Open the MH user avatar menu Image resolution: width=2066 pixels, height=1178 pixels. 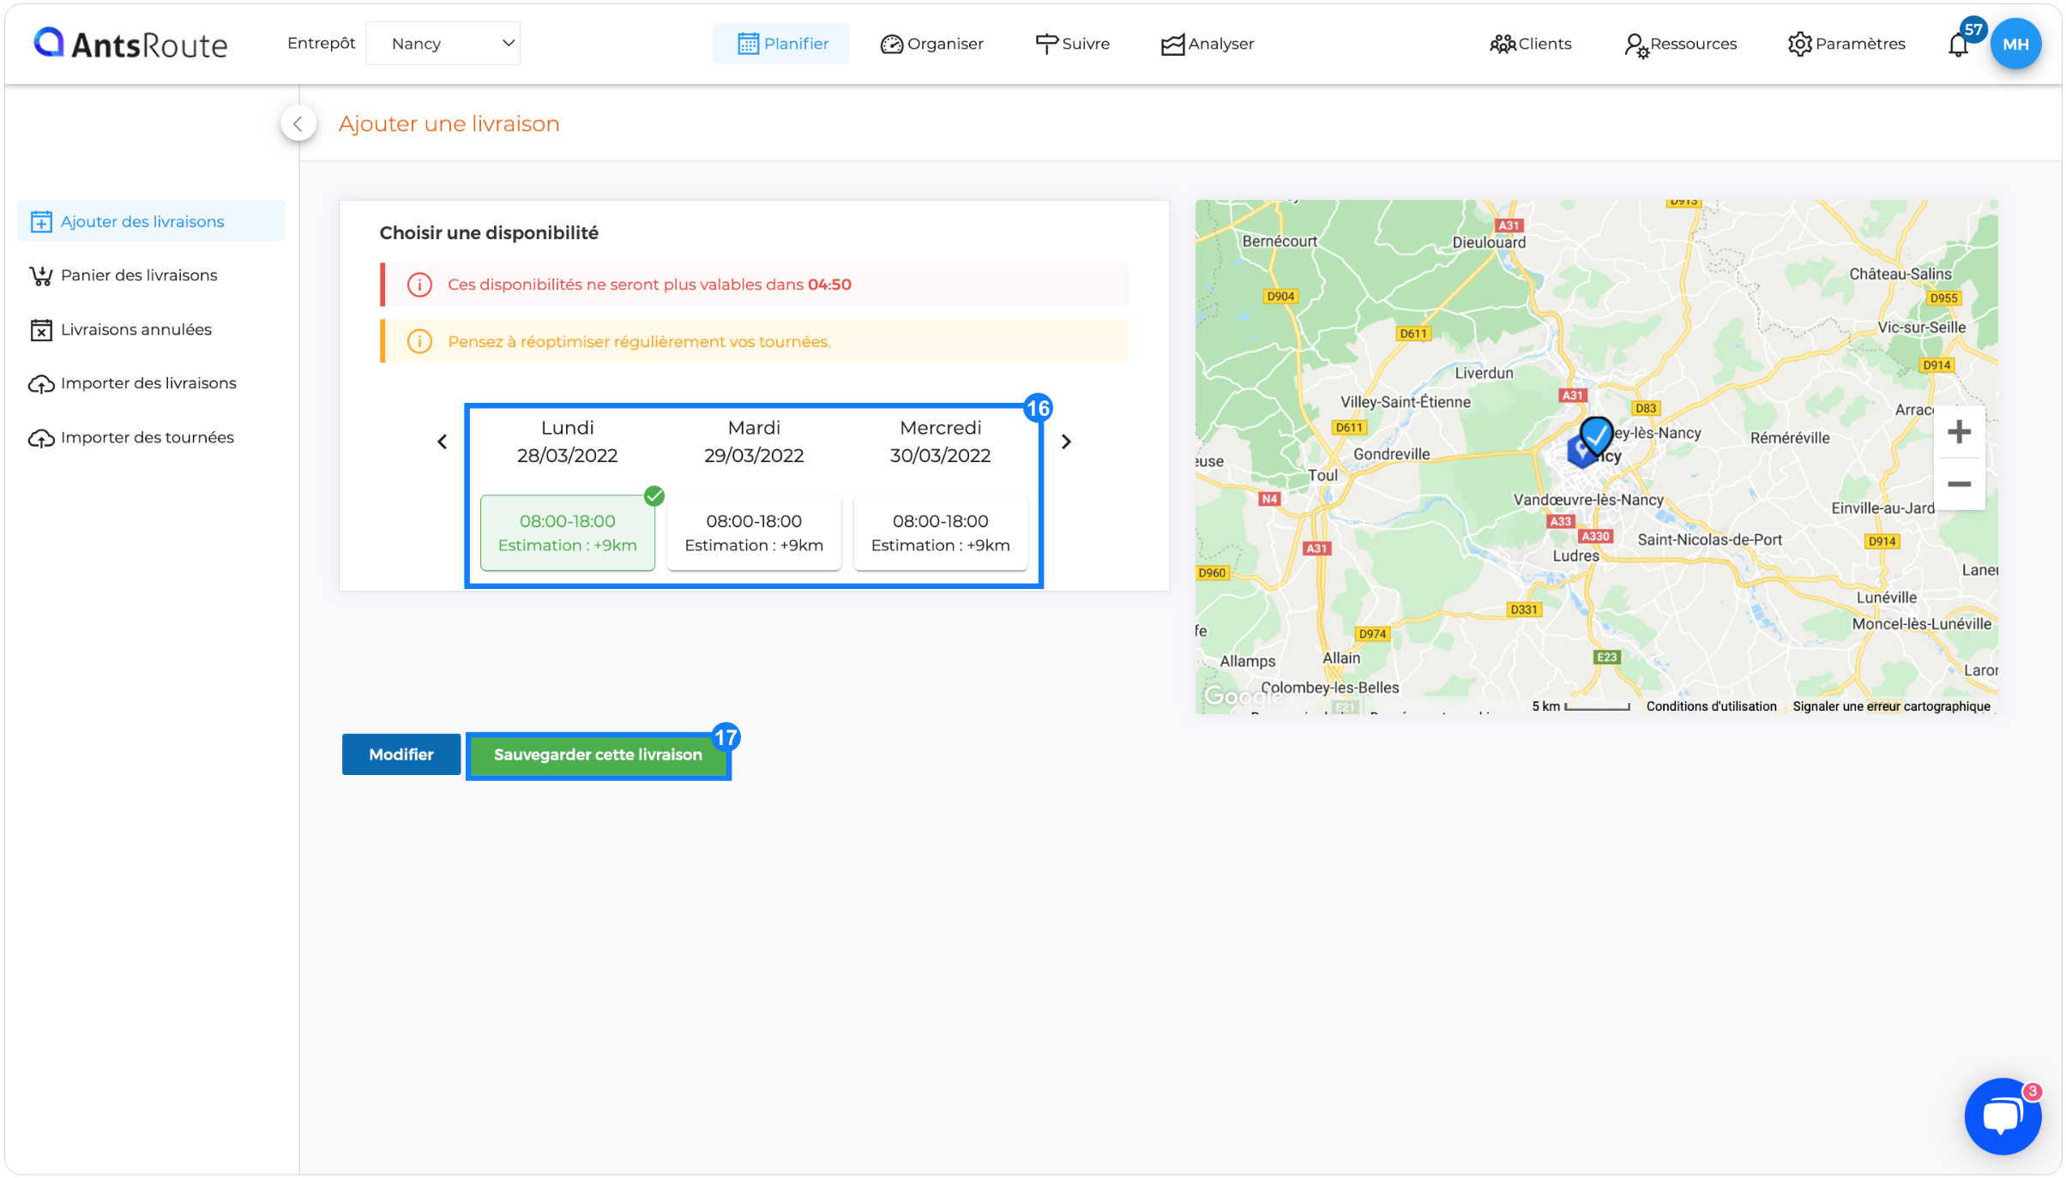2016,44
